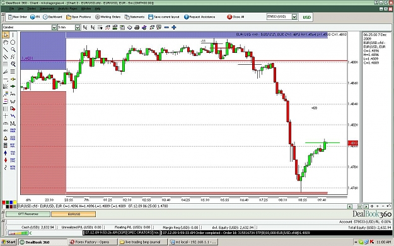Screen dimensions: 394x246
Task: Click the bell alert icon
Action: click(6, 138)
